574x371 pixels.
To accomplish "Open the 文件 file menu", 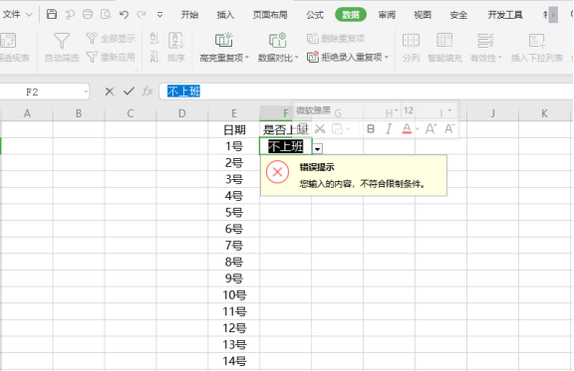I will 17,15.
